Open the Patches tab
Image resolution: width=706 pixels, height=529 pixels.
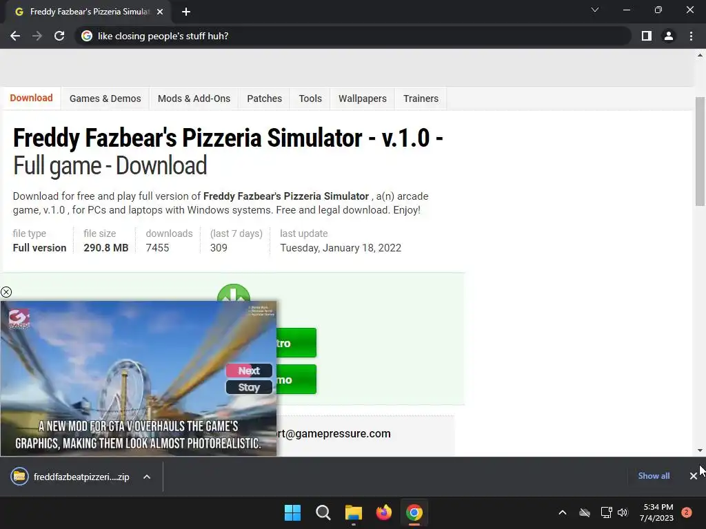click(x=264, y=98)
